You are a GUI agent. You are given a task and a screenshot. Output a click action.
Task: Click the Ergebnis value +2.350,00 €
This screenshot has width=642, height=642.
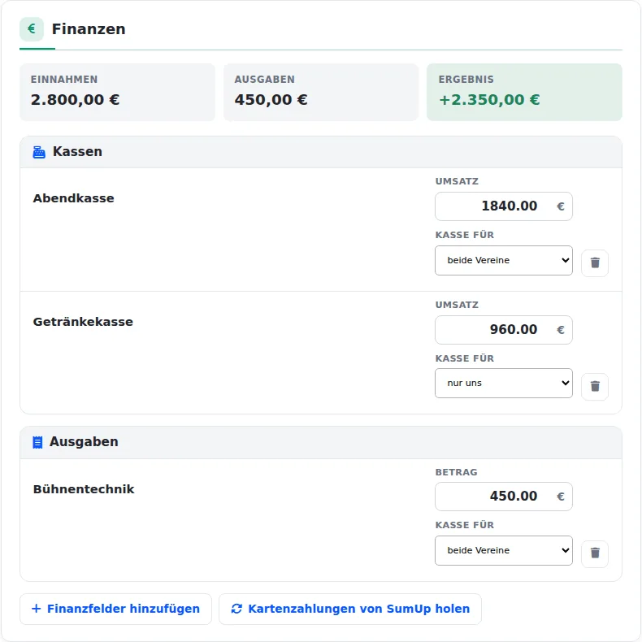[489, 99]
